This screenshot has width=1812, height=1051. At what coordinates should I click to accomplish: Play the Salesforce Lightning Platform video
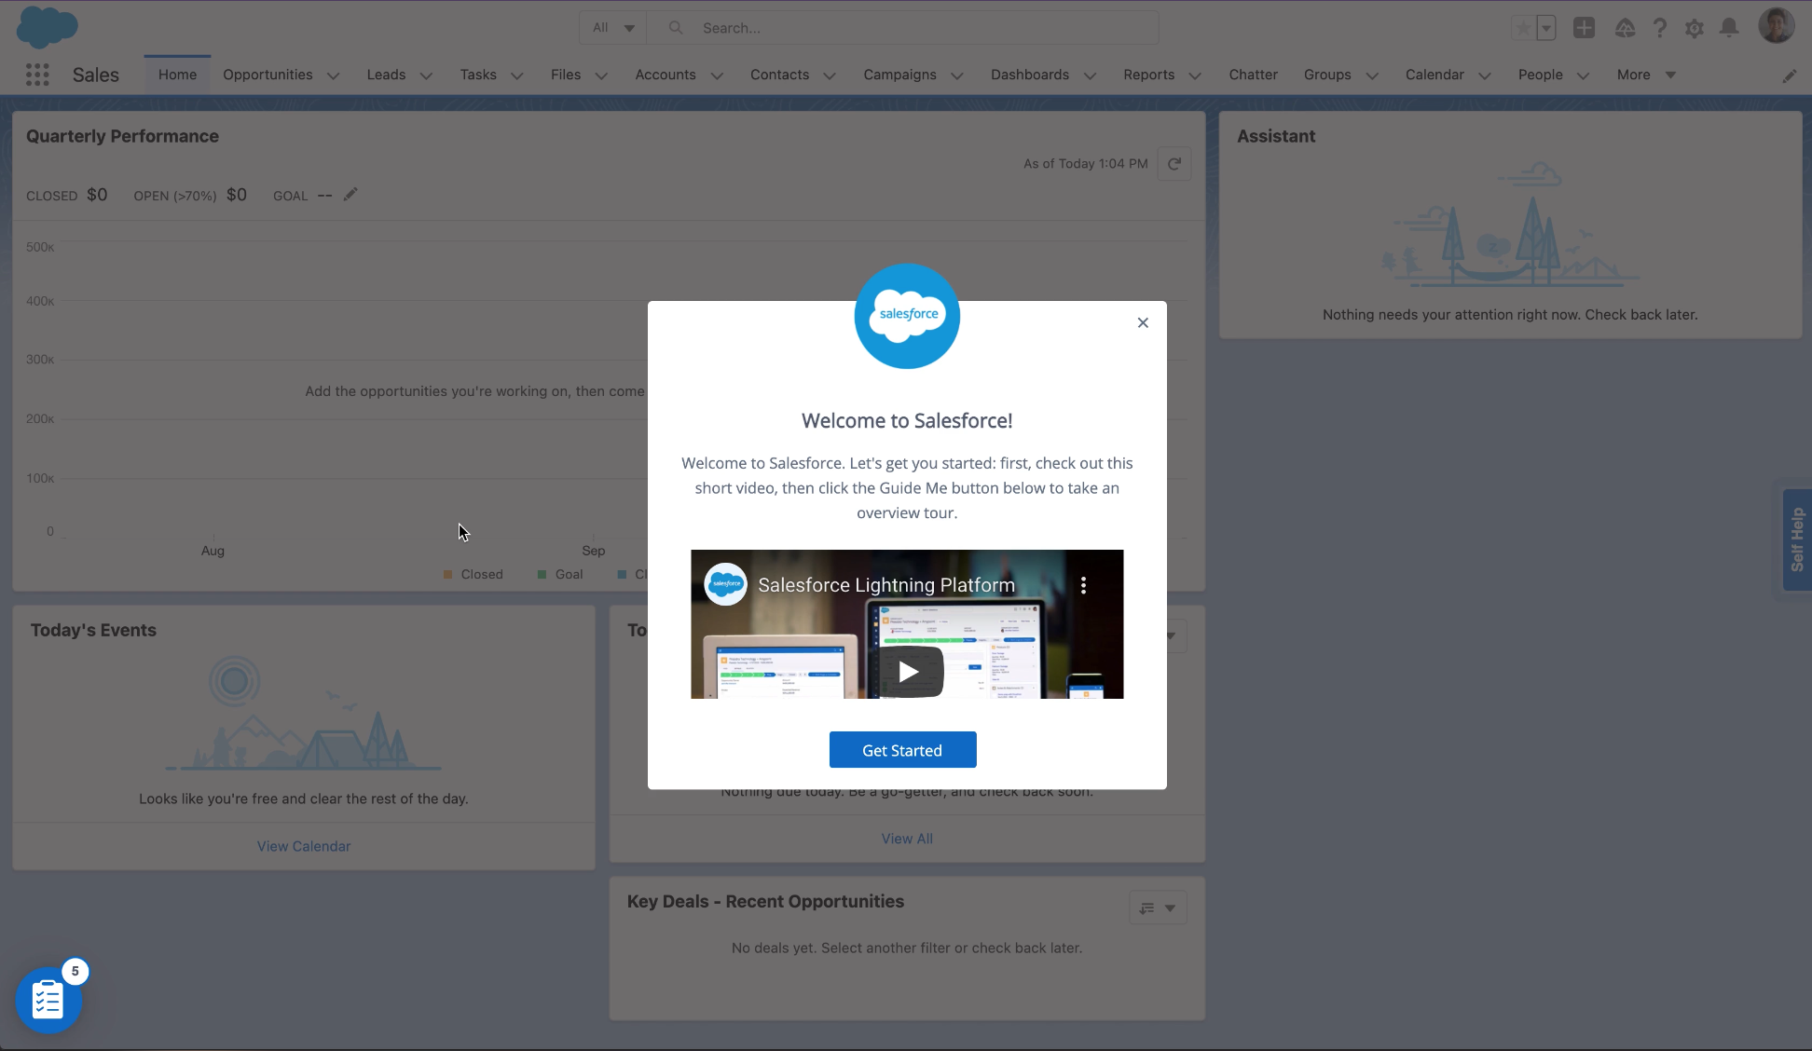[906, 671]
